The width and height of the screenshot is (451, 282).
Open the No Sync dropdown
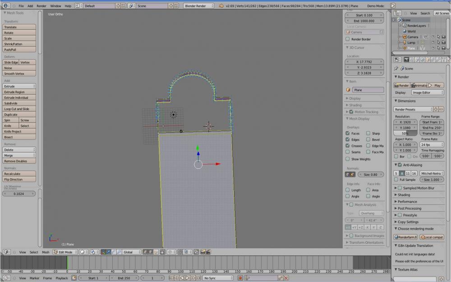218,278
